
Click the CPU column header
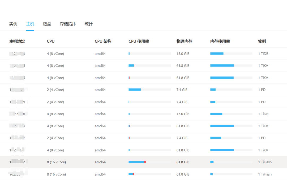[51, 41]
